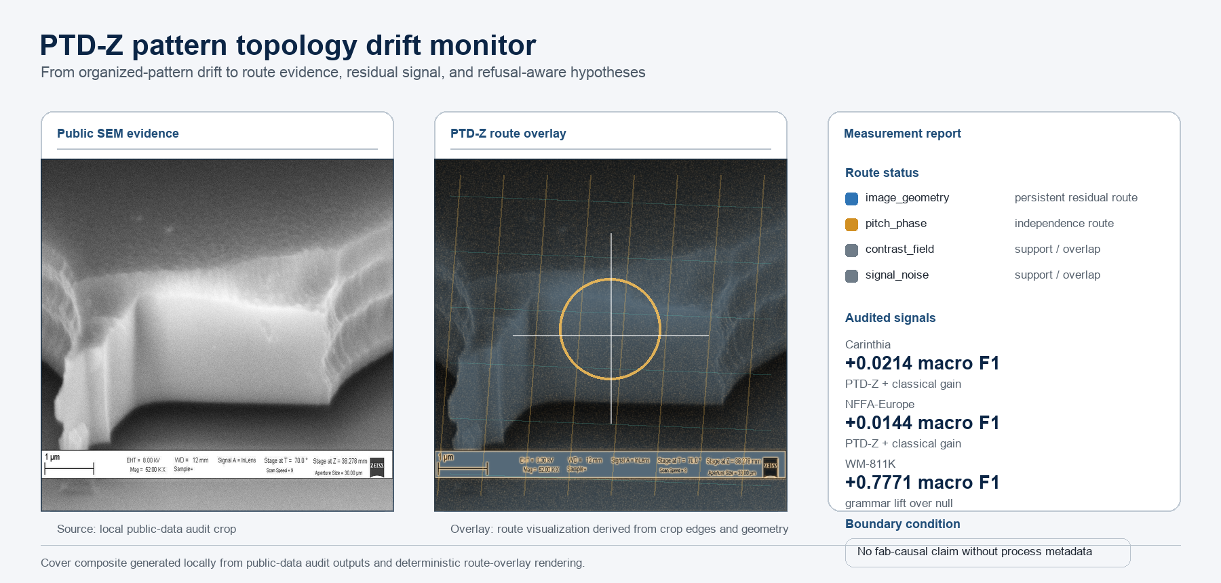Click the 'Route status' section heading
Viewport: 1221px width, 583px height.
(882, 173)
